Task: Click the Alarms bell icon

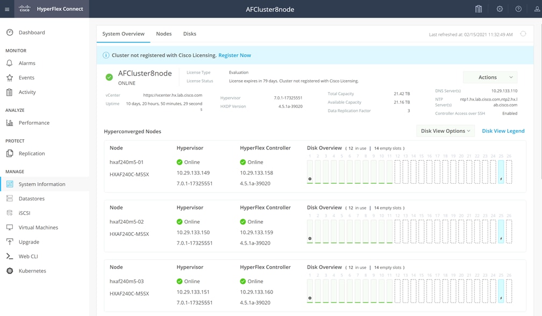Action: 10,63
